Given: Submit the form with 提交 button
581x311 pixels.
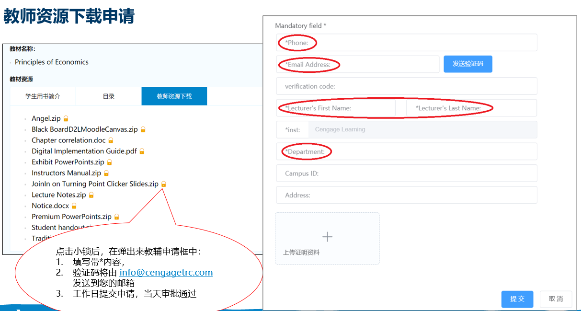Looking at the screenshot, I should [517, 299].
